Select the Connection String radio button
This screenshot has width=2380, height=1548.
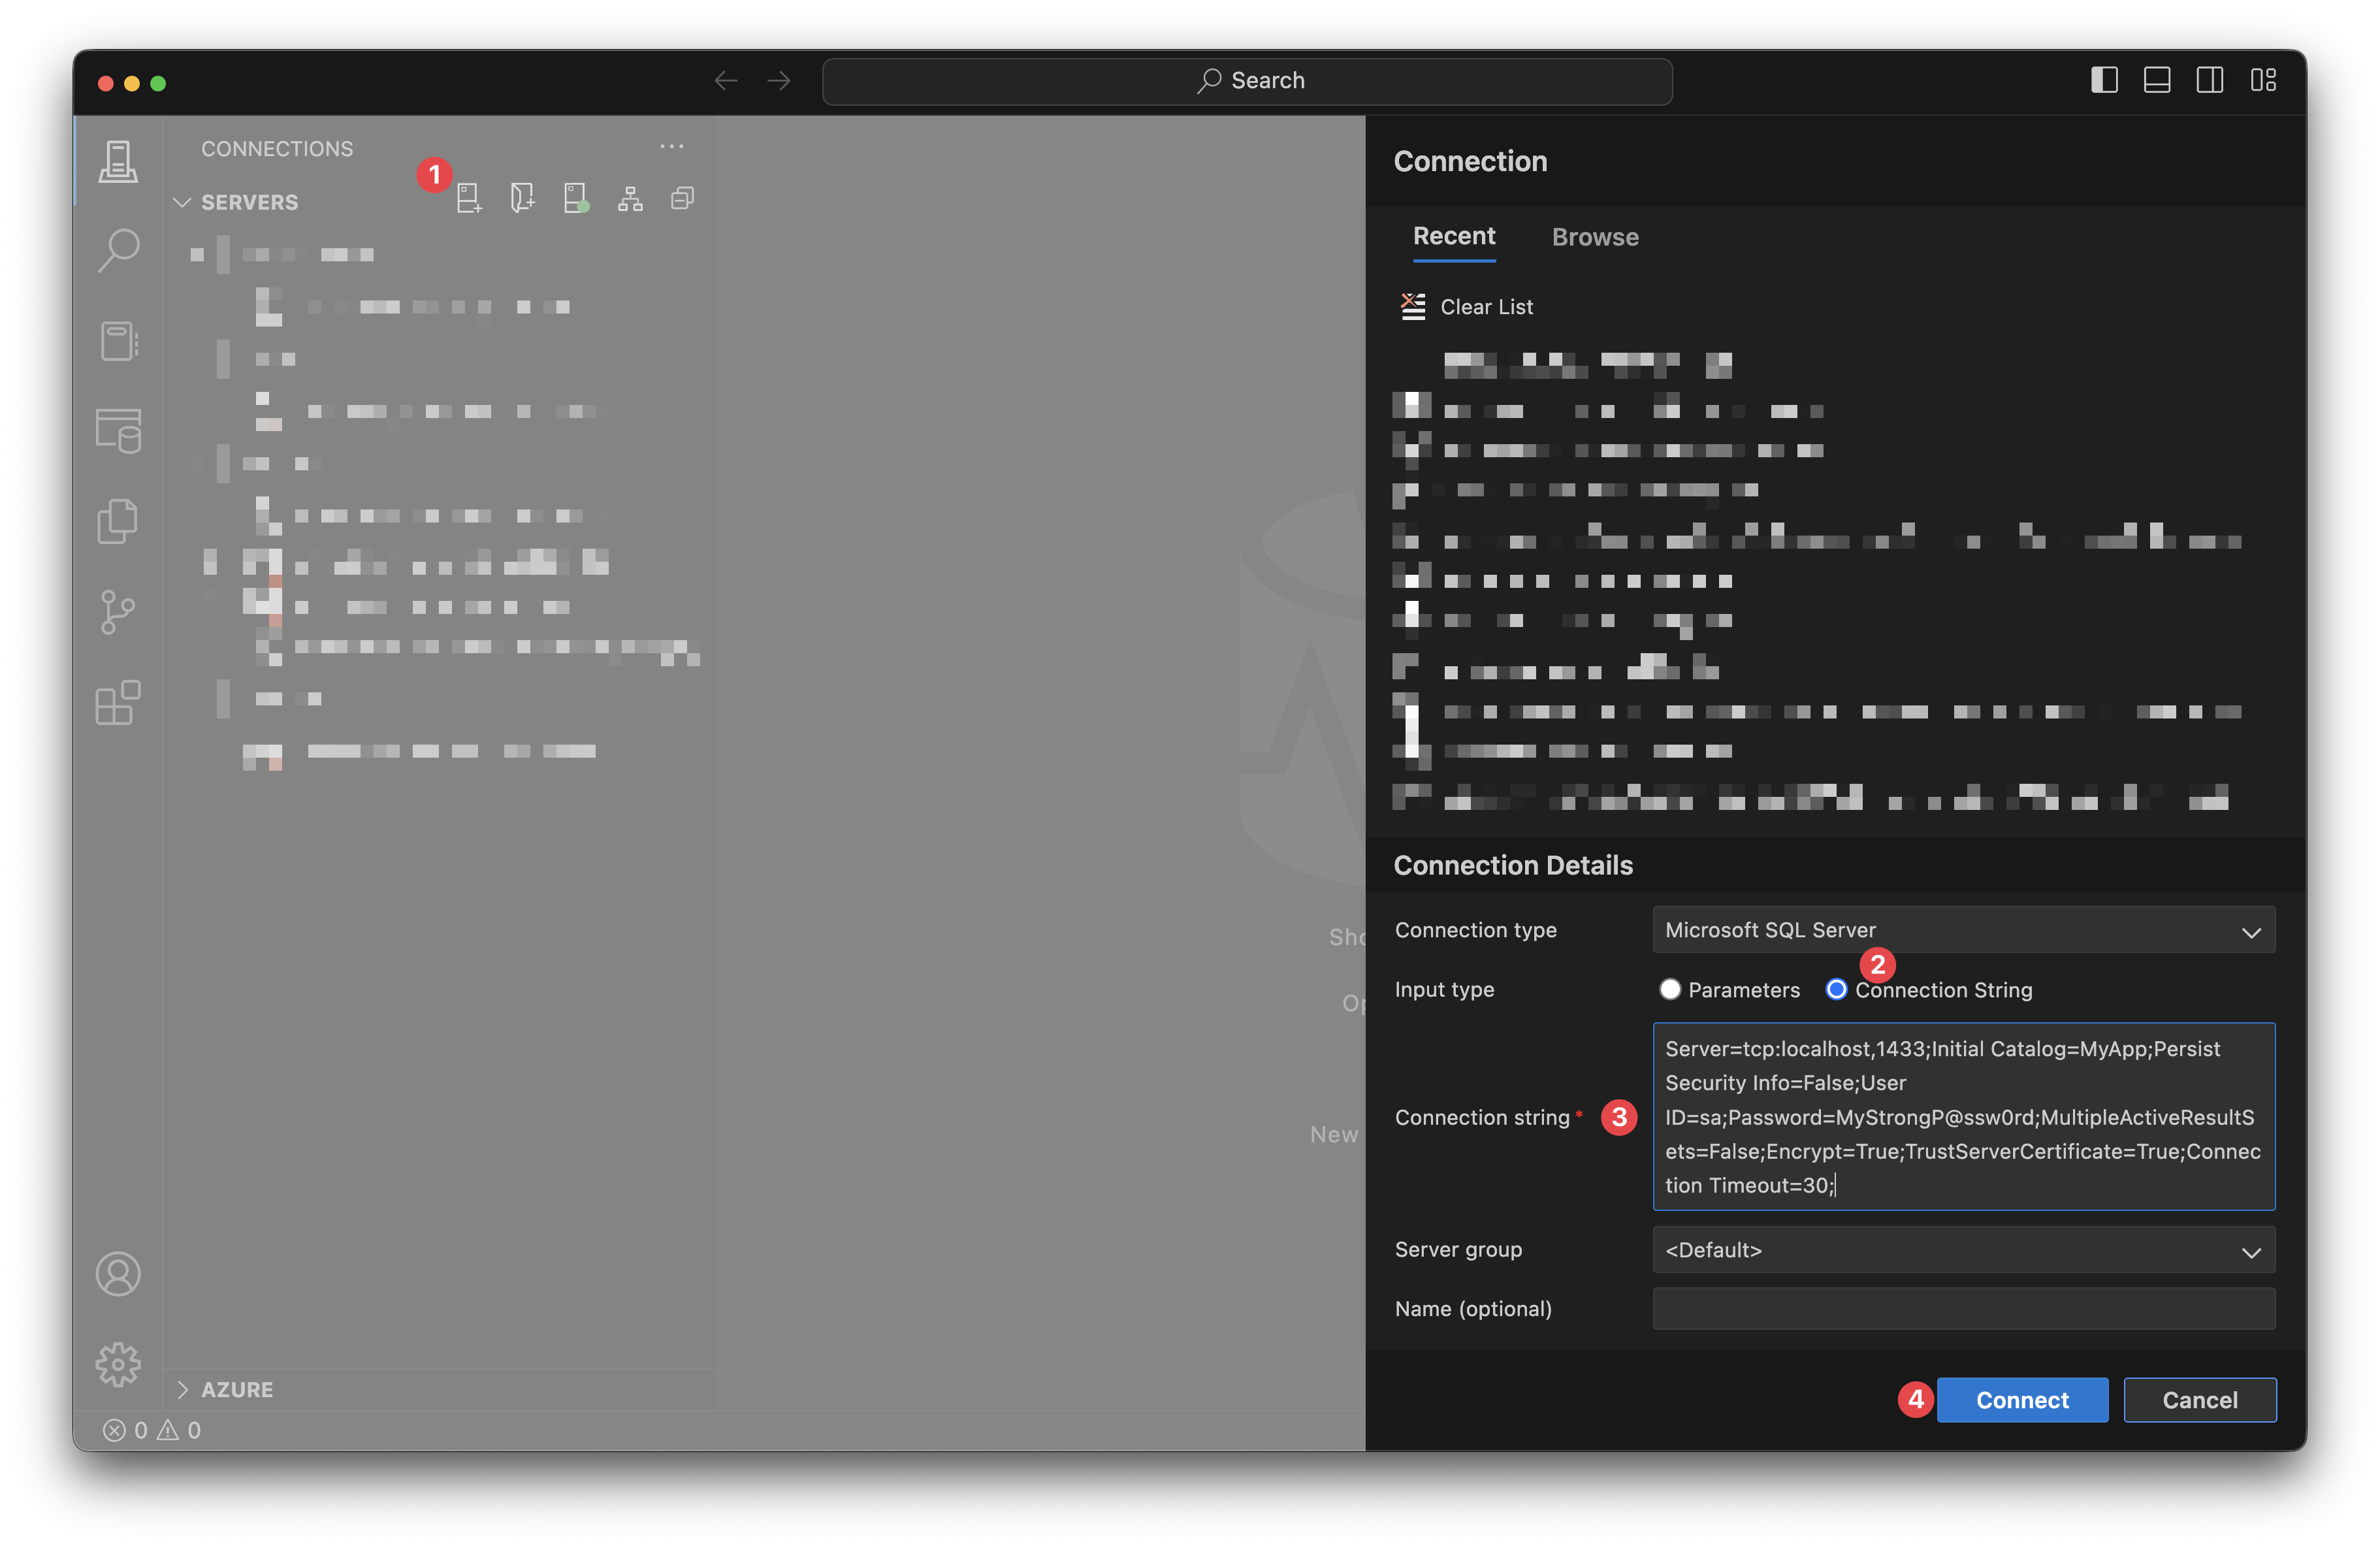point(1836,989)
